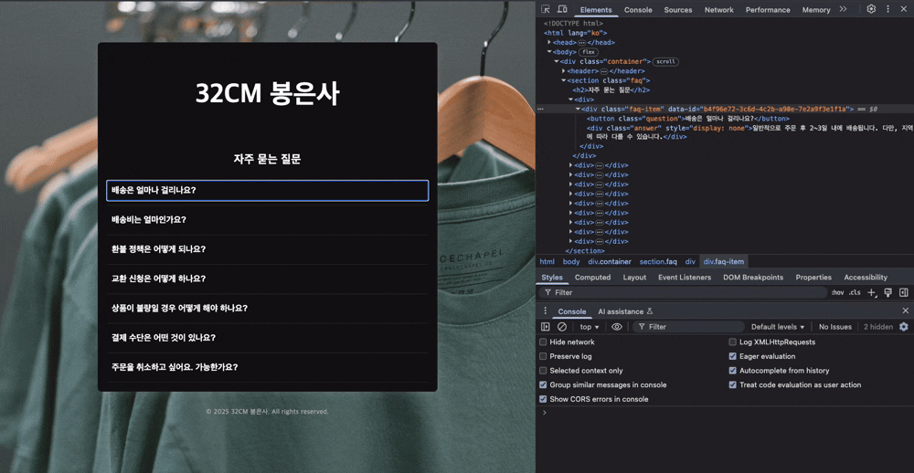Open the top context dropdown

590,327
